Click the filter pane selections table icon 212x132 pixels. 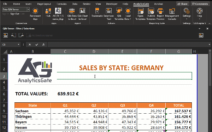click(6, 35)
